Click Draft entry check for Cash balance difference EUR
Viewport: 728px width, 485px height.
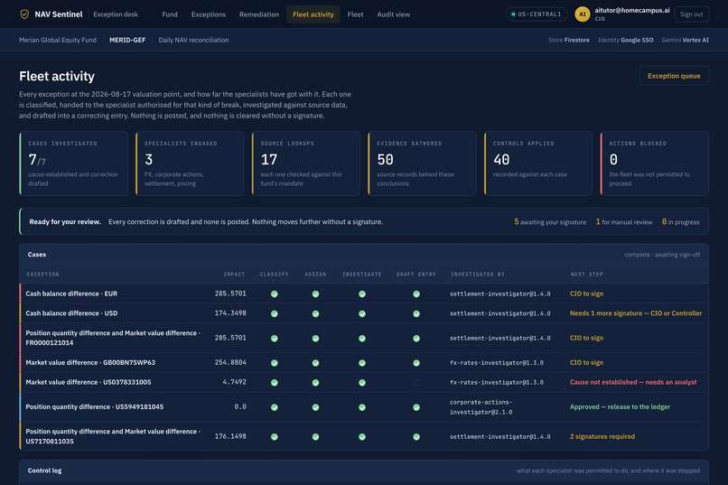pyautogui.click(x=416, y=294)
